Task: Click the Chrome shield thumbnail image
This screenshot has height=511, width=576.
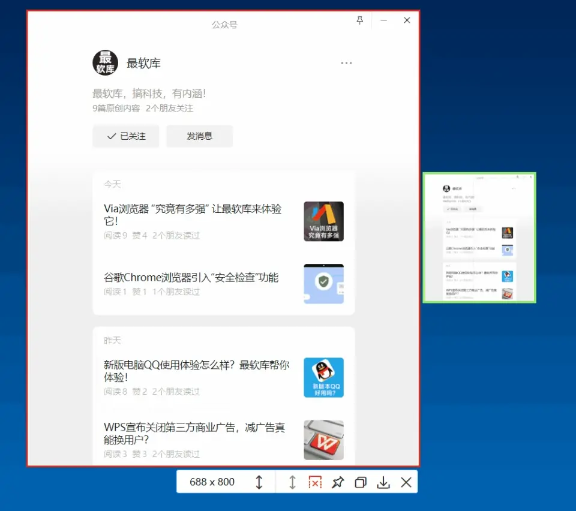Action: click(323, 284)
